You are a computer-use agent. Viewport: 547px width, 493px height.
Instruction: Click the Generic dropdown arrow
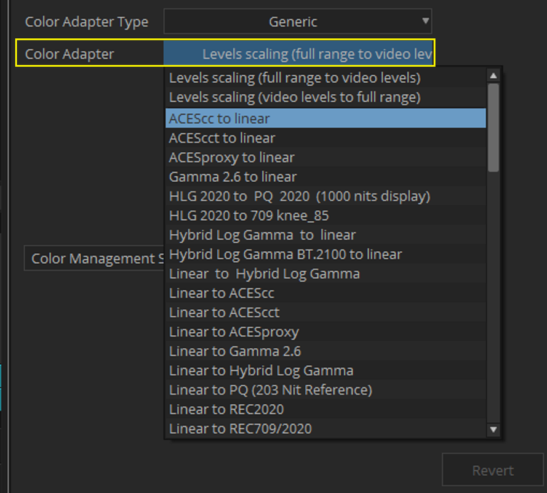coord(425,21)
